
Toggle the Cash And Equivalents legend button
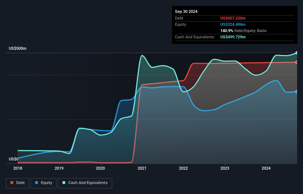click(x=85, y=183)
